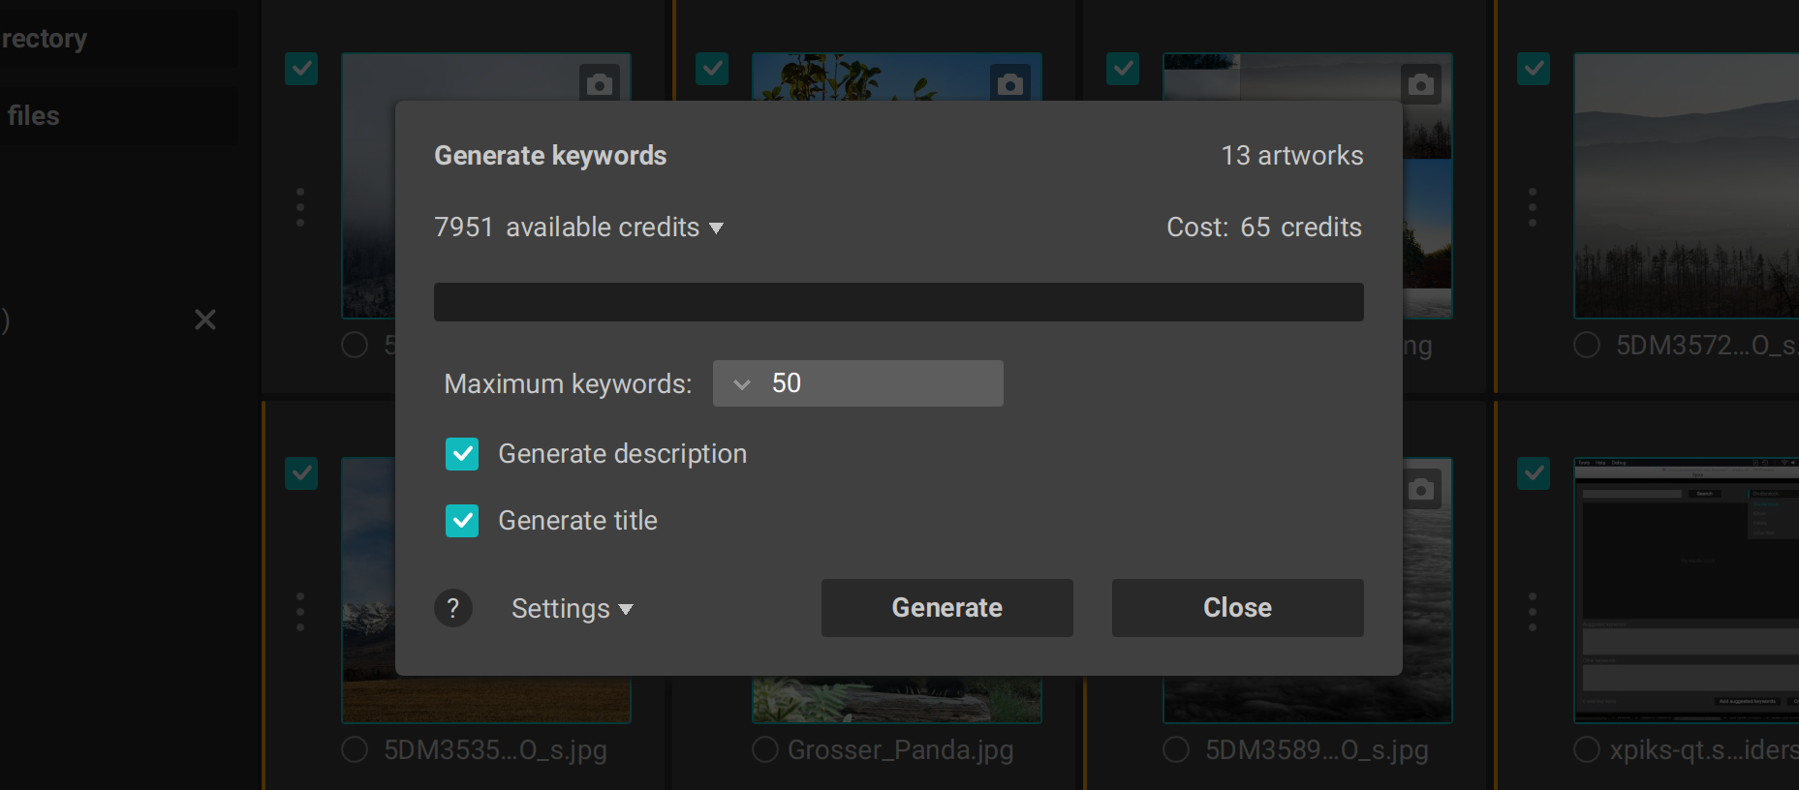Click the Generate button

point(946,608)
